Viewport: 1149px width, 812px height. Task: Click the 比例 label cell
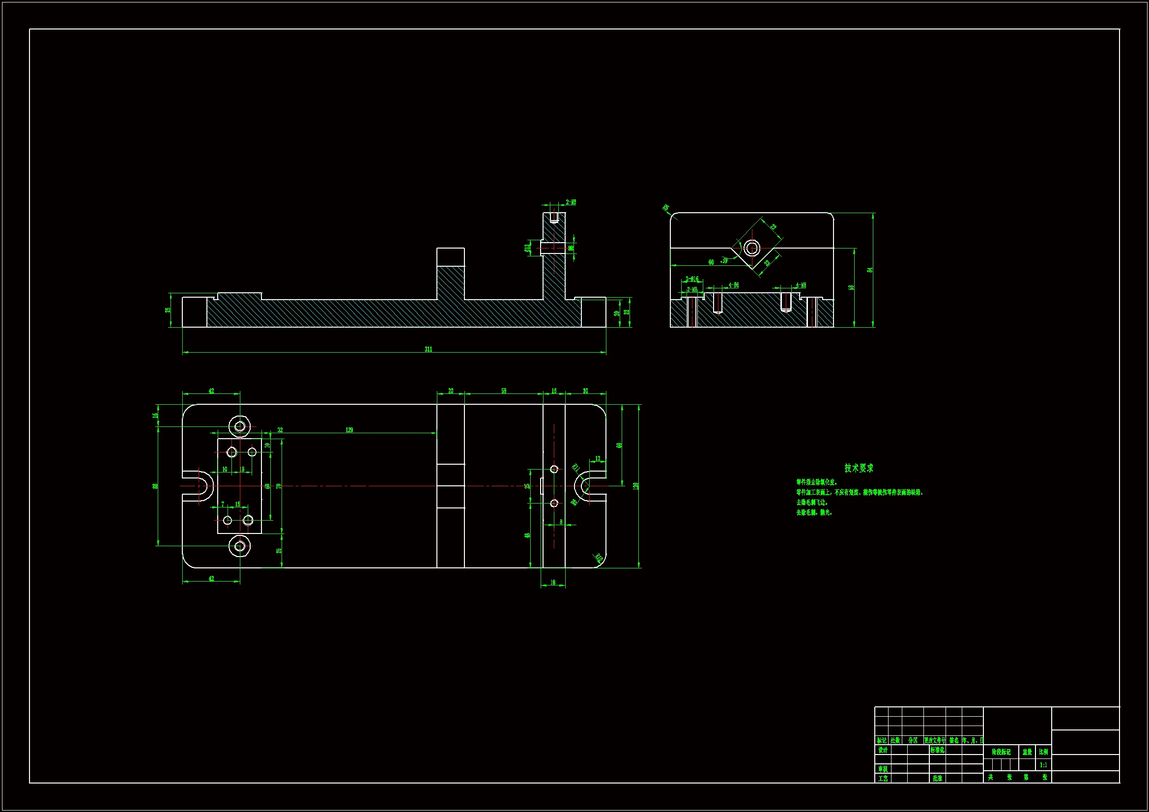point(1043,752)
